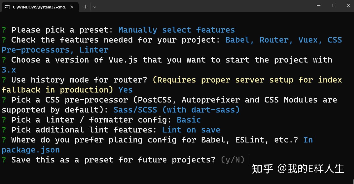Click the green question mark before "Save this"
The width and height of the screenshot is (354, 184).
(x=4, y=160)
